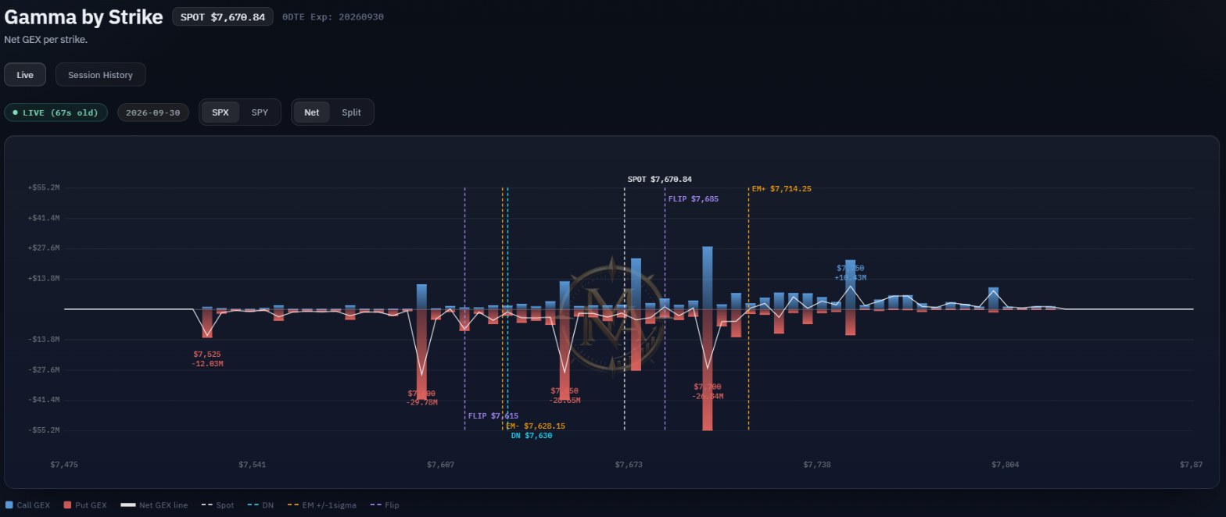
Task: Click the -$27.6M y-axis label
Action: [x=44, y=369]
